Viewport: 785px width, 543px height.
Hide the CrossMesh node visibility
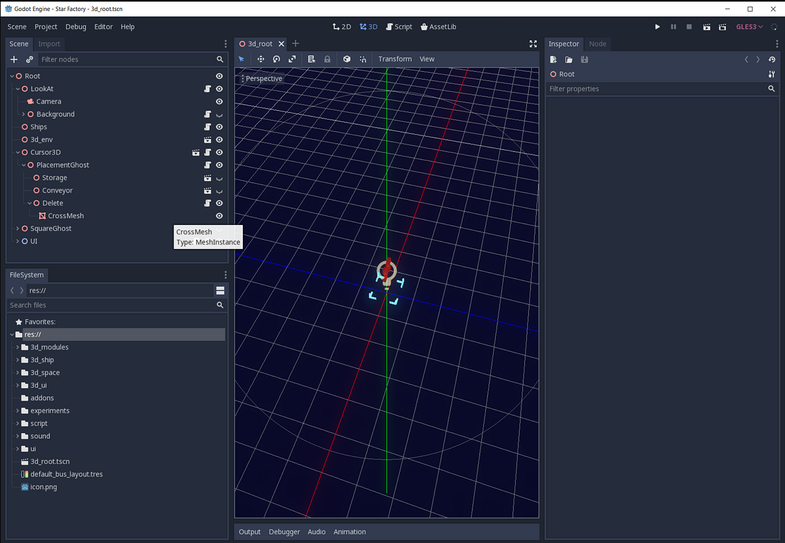pos(219,216)
